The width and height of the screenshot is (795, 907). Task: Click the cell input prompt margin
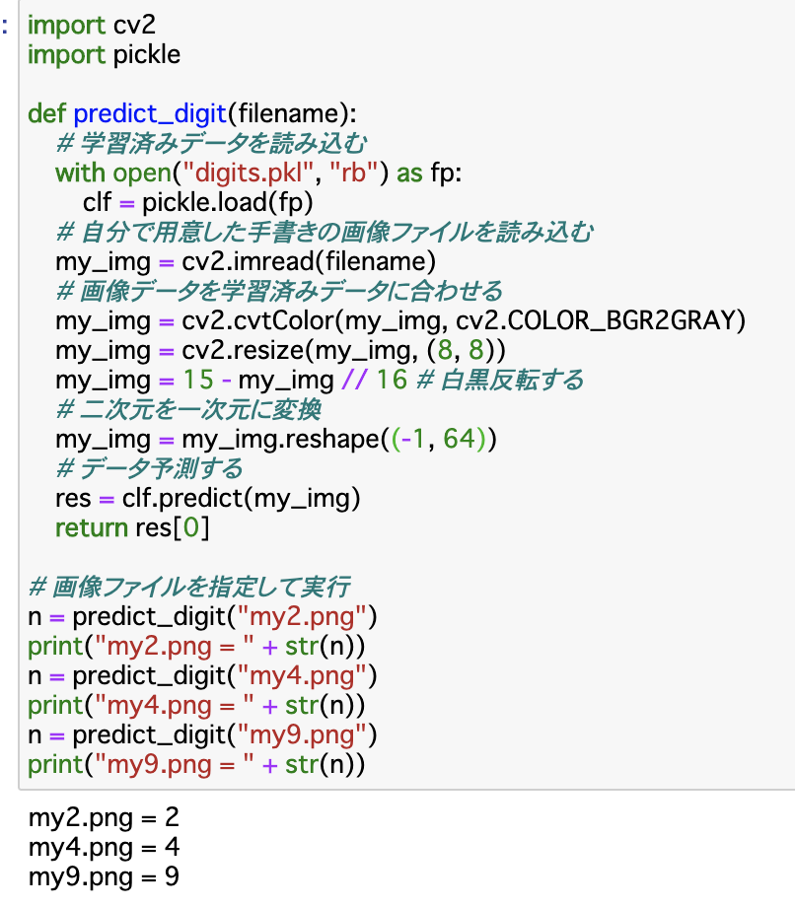pyautogui.click(x=8, y=25)
